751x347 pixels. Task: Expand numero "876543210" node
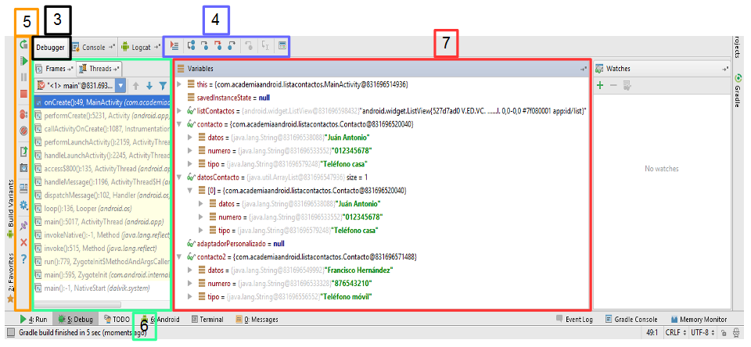[x=191, y=284]
